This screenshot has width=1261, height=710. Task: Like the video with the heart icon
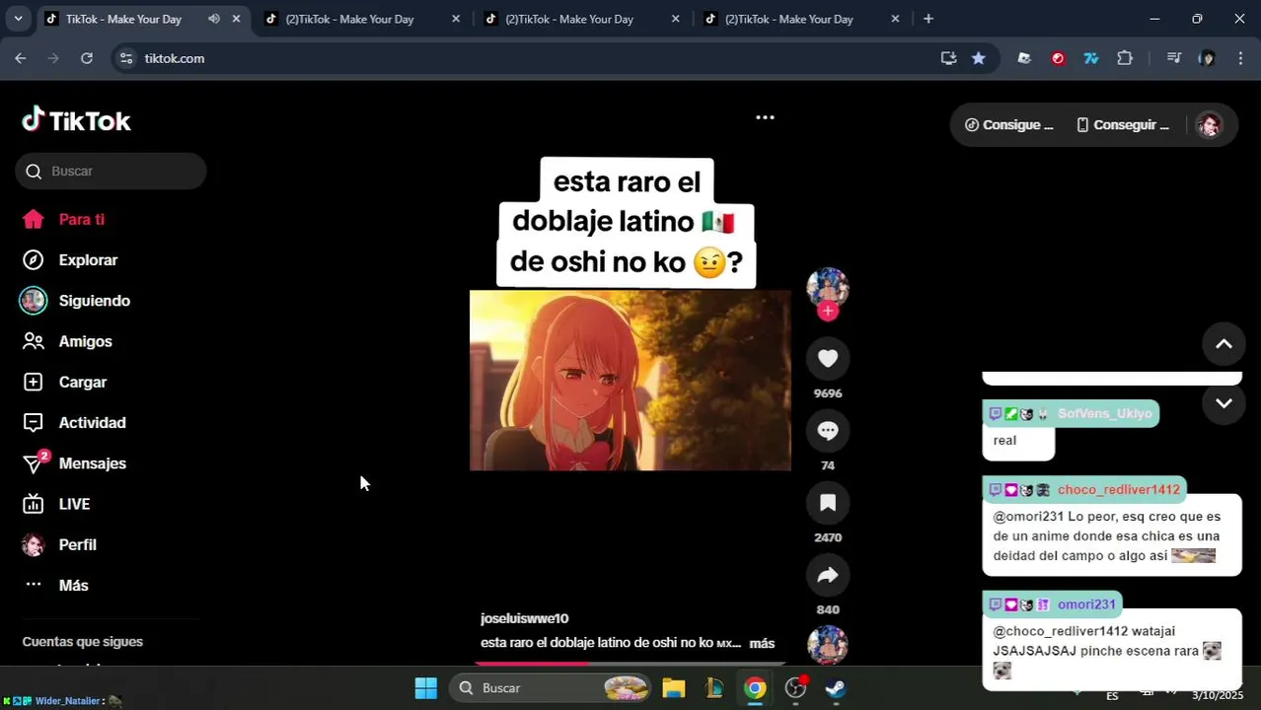[x=828, y=359]
